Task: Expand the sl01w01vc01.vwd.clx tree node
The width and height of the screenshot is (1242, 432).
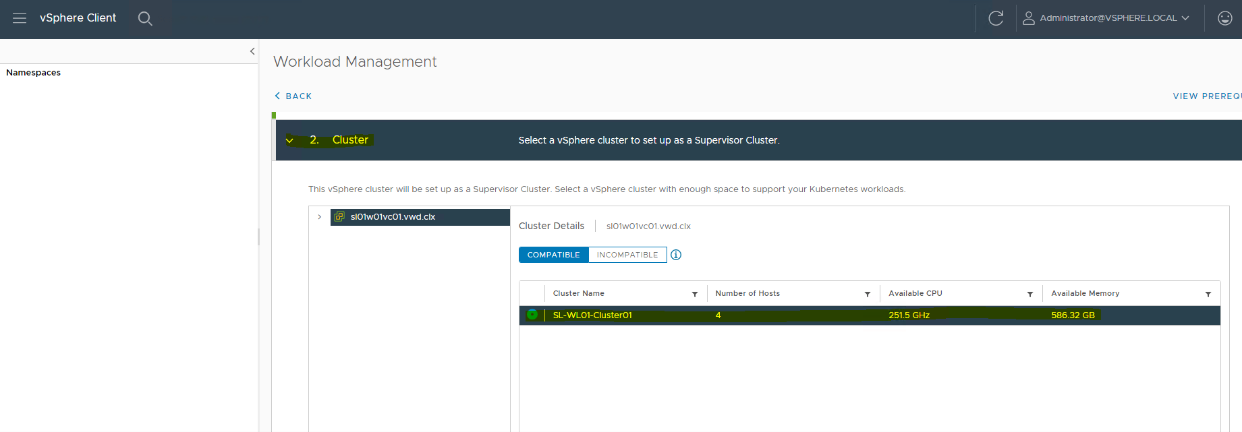Action: coord(320,217)
